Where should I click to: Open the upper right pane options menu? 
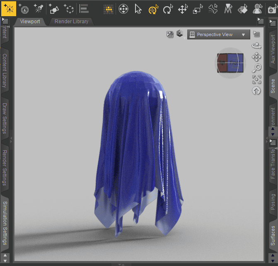coord(273,22)
